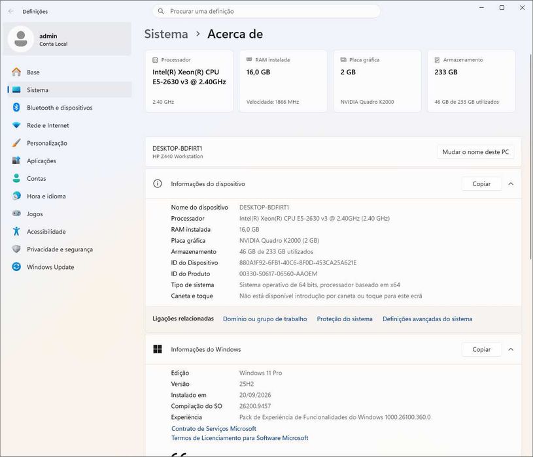Click the Armazenamento drive icon
533x457 pixels.
[x=437, y=60]
